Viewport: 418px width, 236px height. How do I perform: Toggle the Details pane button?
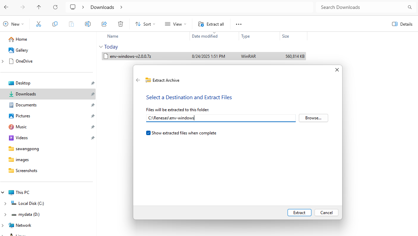point(402,24)
